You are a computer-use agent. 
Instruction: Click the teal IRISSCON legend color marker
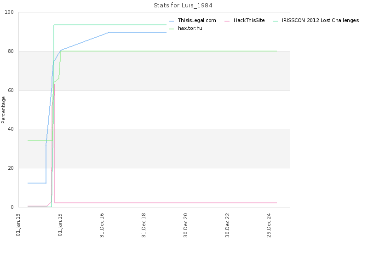[x=275, y=21]
